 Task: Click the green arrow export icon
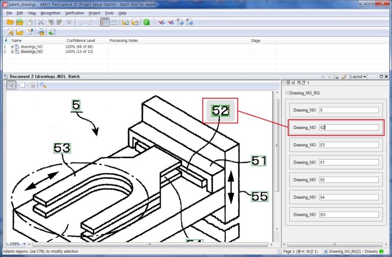tap(52, 32)
